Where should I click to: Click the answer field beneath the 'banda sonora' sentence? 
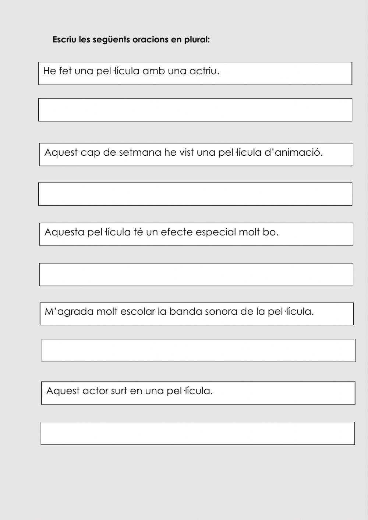pos(198,350)
